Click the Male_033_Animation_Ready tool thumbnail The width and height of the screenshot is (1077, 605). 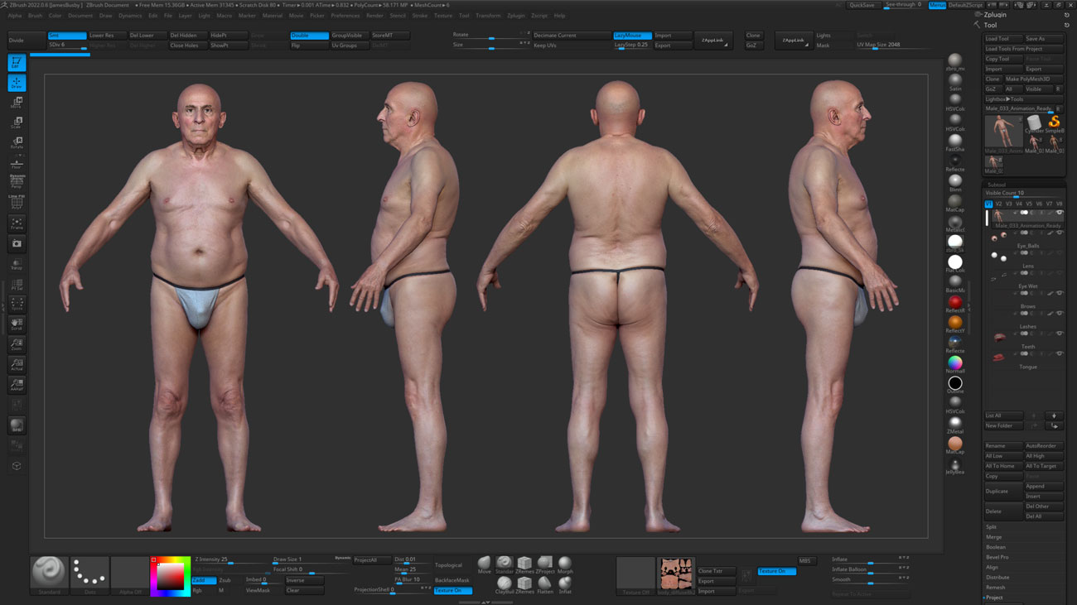(x=1004, y=132)
